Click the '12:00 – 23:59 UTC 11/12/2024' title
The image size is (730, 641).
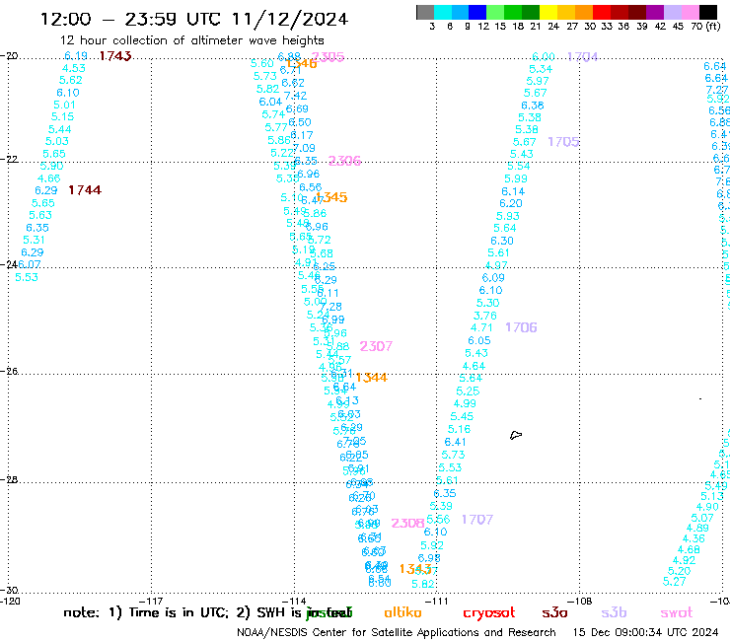tap(194, 19)
